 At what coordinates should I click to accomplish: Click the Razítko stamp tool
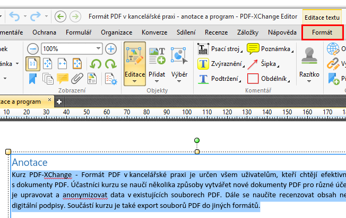pos(309,61)
